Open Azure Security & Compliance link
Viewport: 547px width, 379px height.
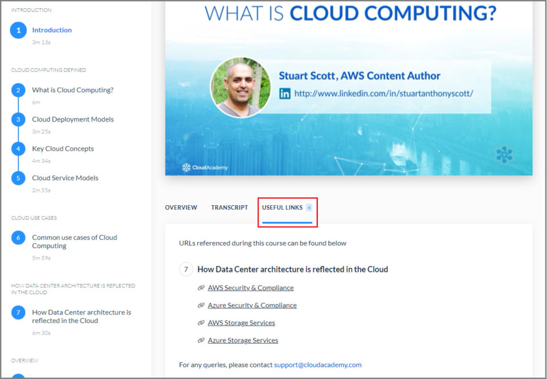click(252, 305)
